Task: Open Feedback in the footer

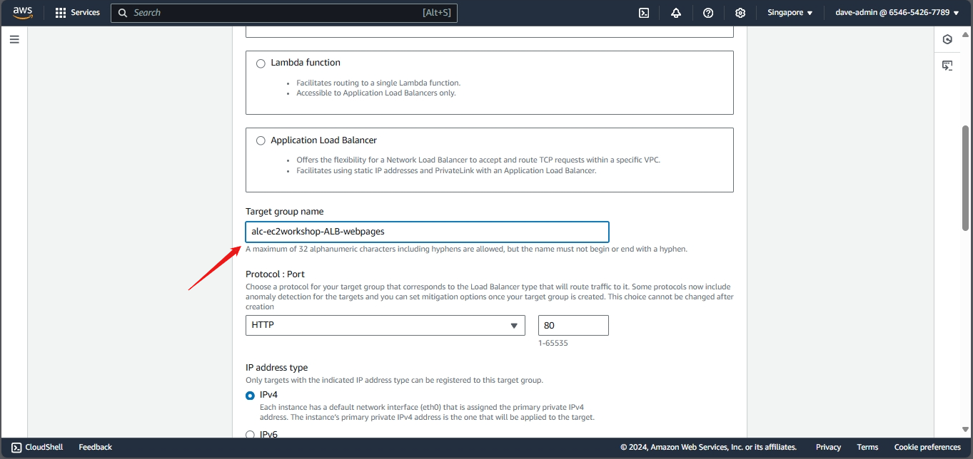Action: [x=95, y=447]
